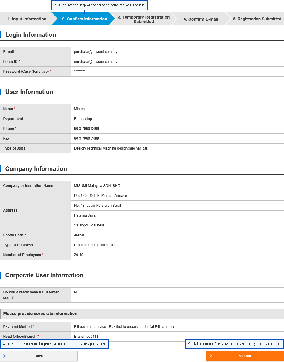
Task: Click the Name value Misumi
Action: tap(80, 109)
